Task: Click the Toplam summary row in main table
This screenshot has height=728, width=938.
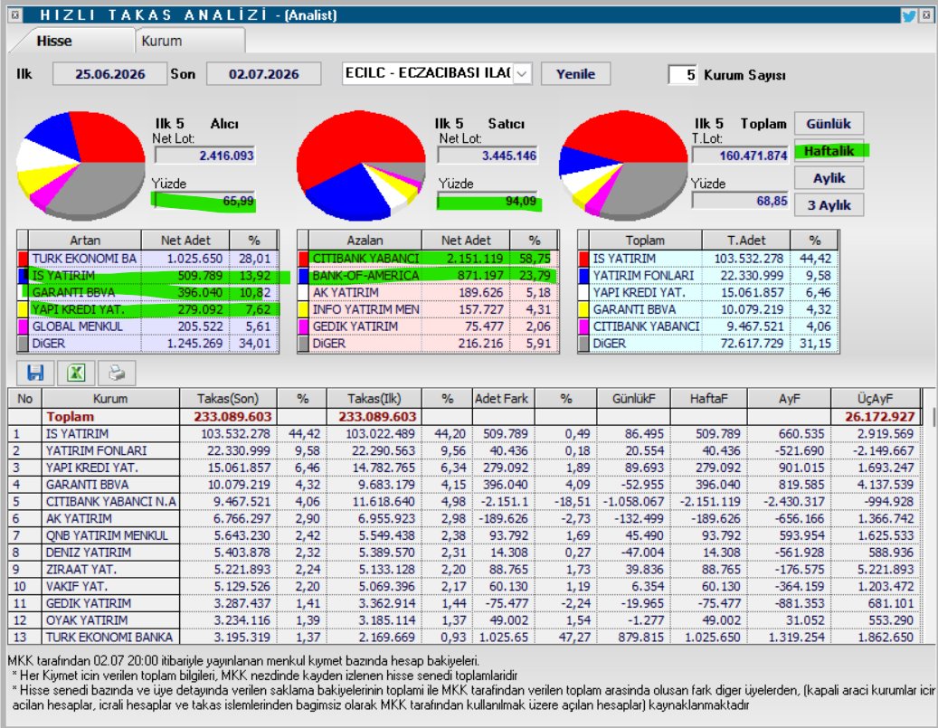Action: 464,416
